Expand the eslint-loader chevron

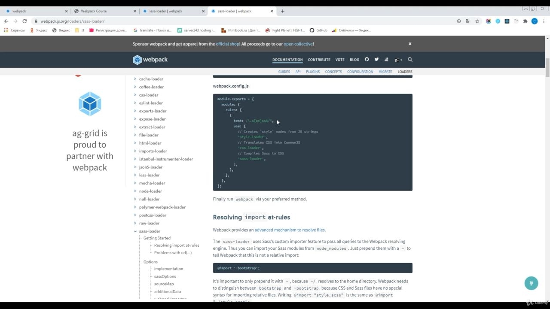135,103
